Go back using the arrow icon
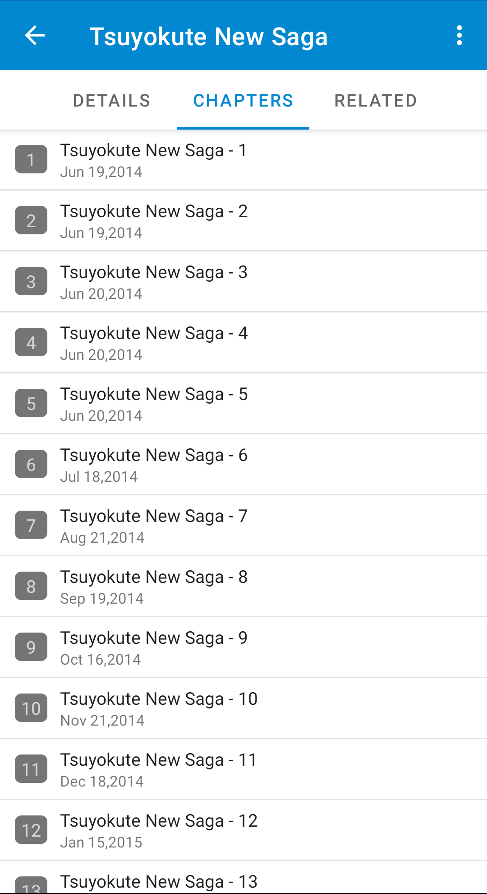This screenshot has width=487, height=894. click(35, 35)
